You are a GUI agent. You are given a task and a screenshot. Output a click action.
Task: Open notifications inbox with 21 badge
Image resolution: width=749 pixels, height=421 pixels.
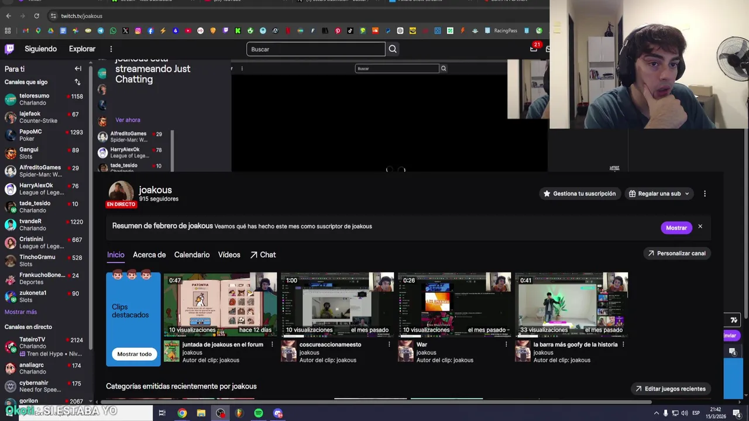point(534,49)
